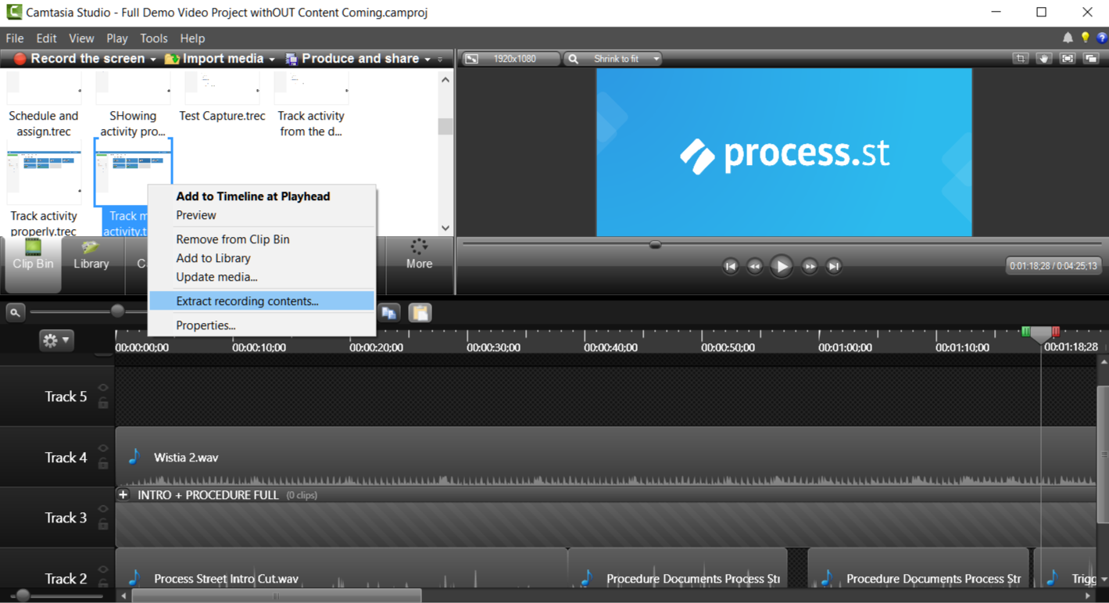
Task: Choose Preview from the context menu
Action: click(262, 215)
